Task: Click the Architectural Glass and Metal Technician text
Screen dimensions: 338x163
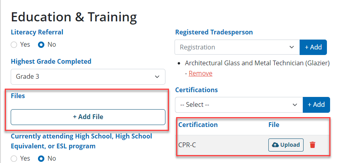Action: pos(257,63)
